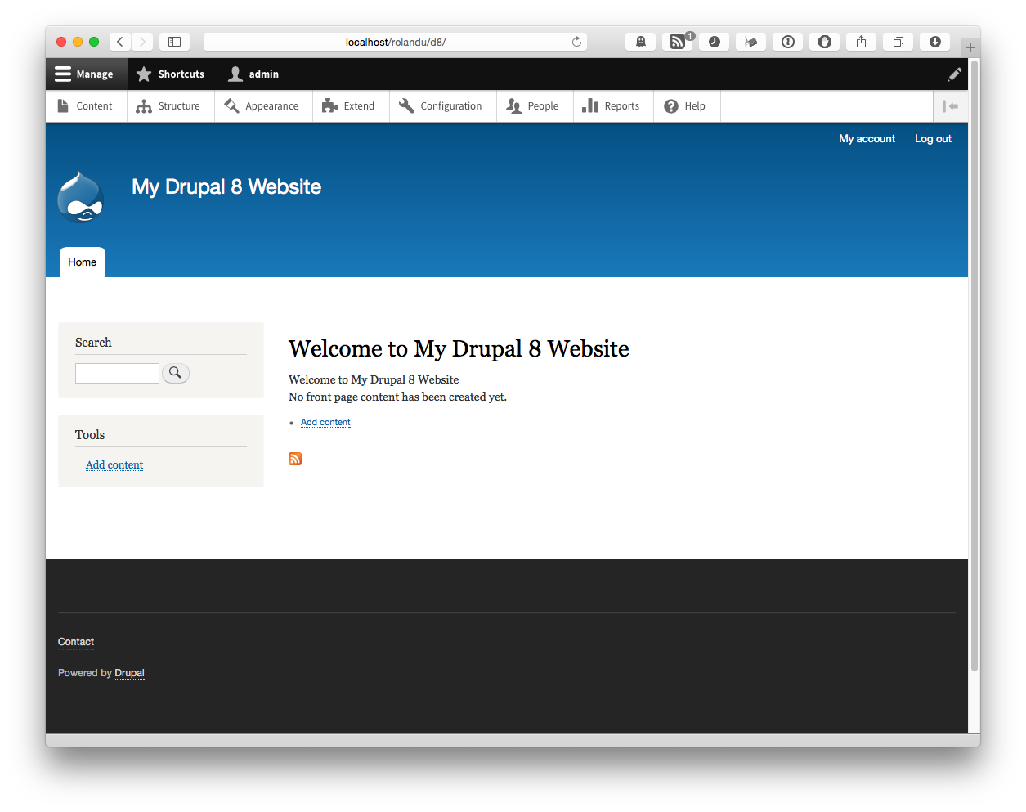This screenshot has height=812, width=1026.
Task: Click the Drupal link in footer
Action: point(129,673)
